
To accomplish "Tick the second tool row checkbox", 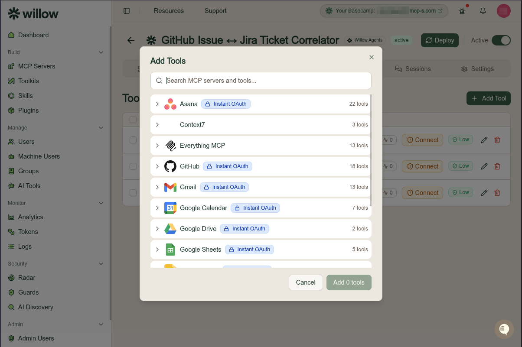I will (x=133, y=166).
